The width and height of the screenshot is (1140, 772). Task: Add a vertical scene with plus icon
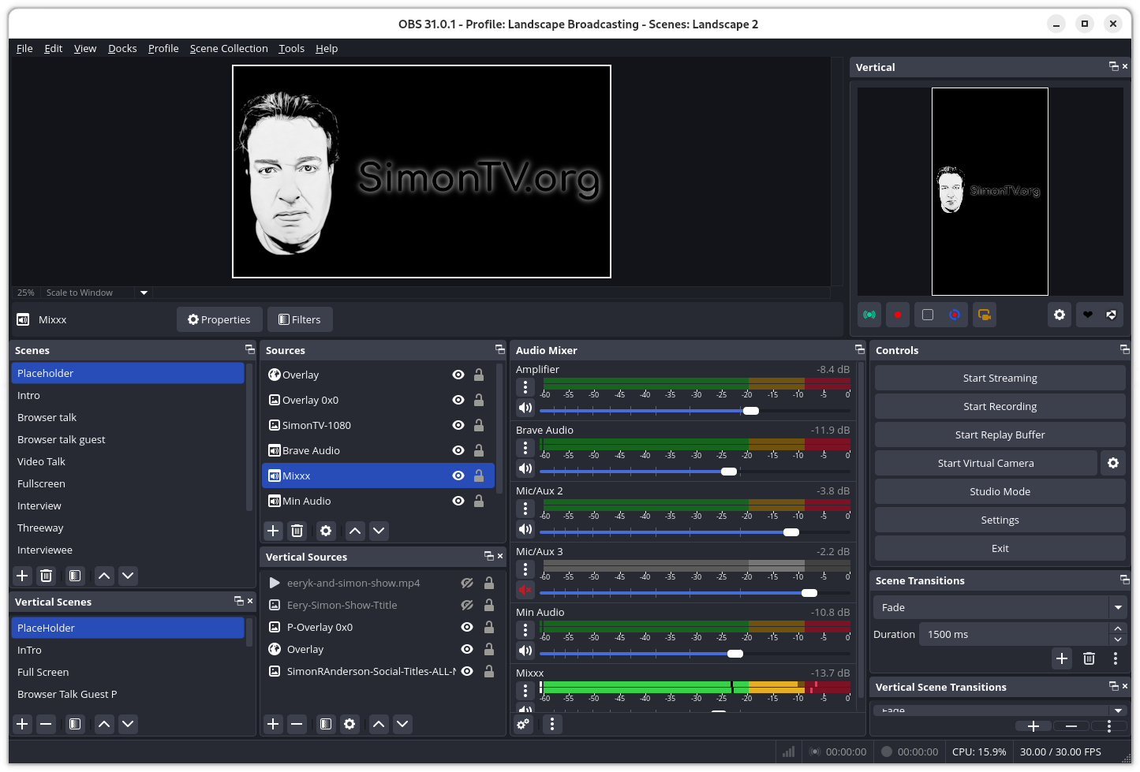click(22, 724)
